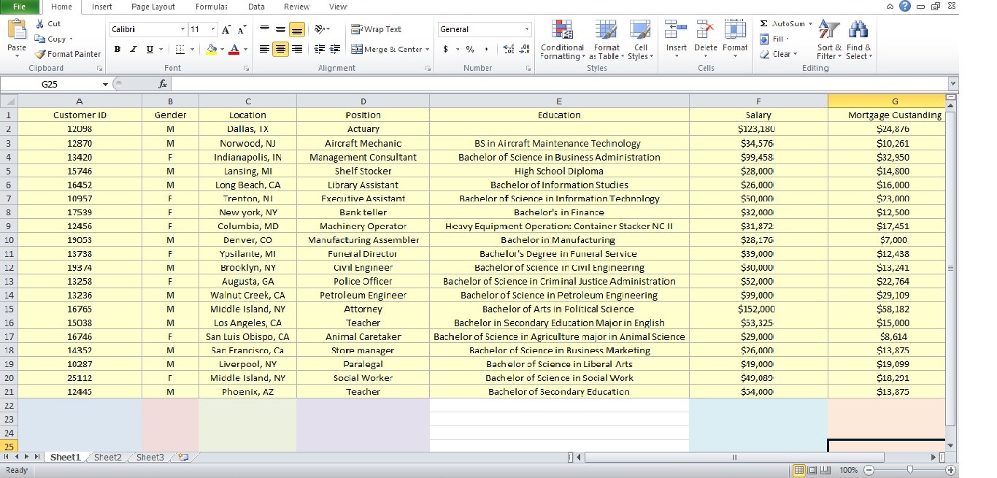This screenshot has height=478, width=997.
Task: Open the Merge & Center dropdown arrow
Action: pyautogui.click(x=428, y=49)
